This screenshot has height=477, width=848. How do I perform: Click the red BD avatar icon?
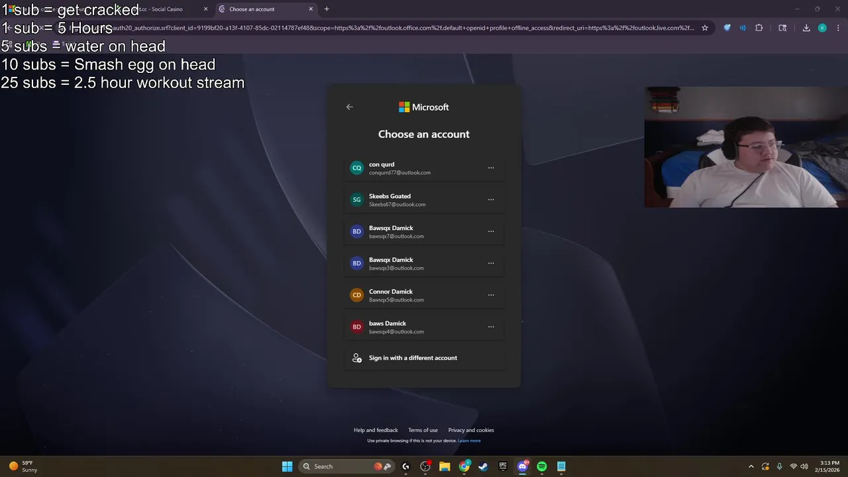[x=356, y=327]
